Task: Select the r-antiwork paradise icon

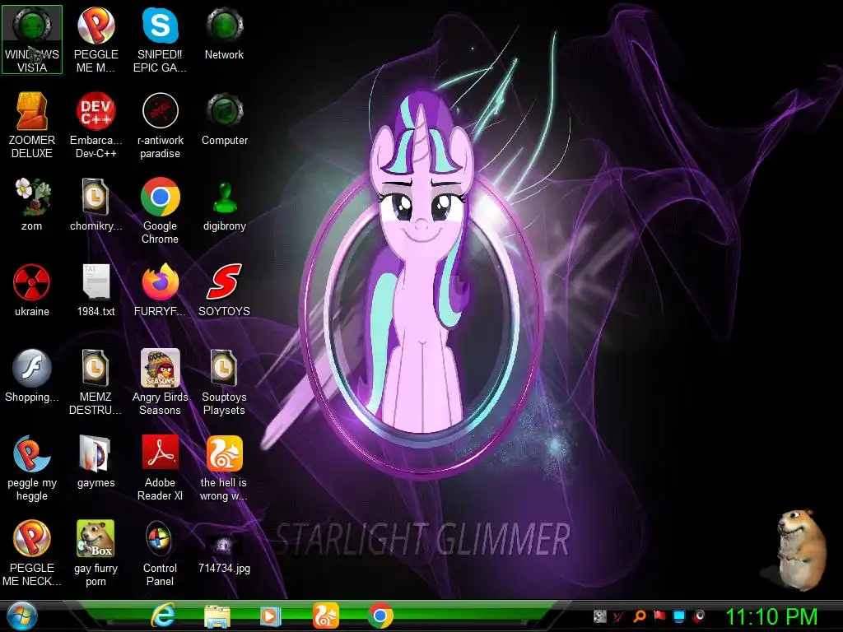Action: pyautogui.click(x=160, y=125)
